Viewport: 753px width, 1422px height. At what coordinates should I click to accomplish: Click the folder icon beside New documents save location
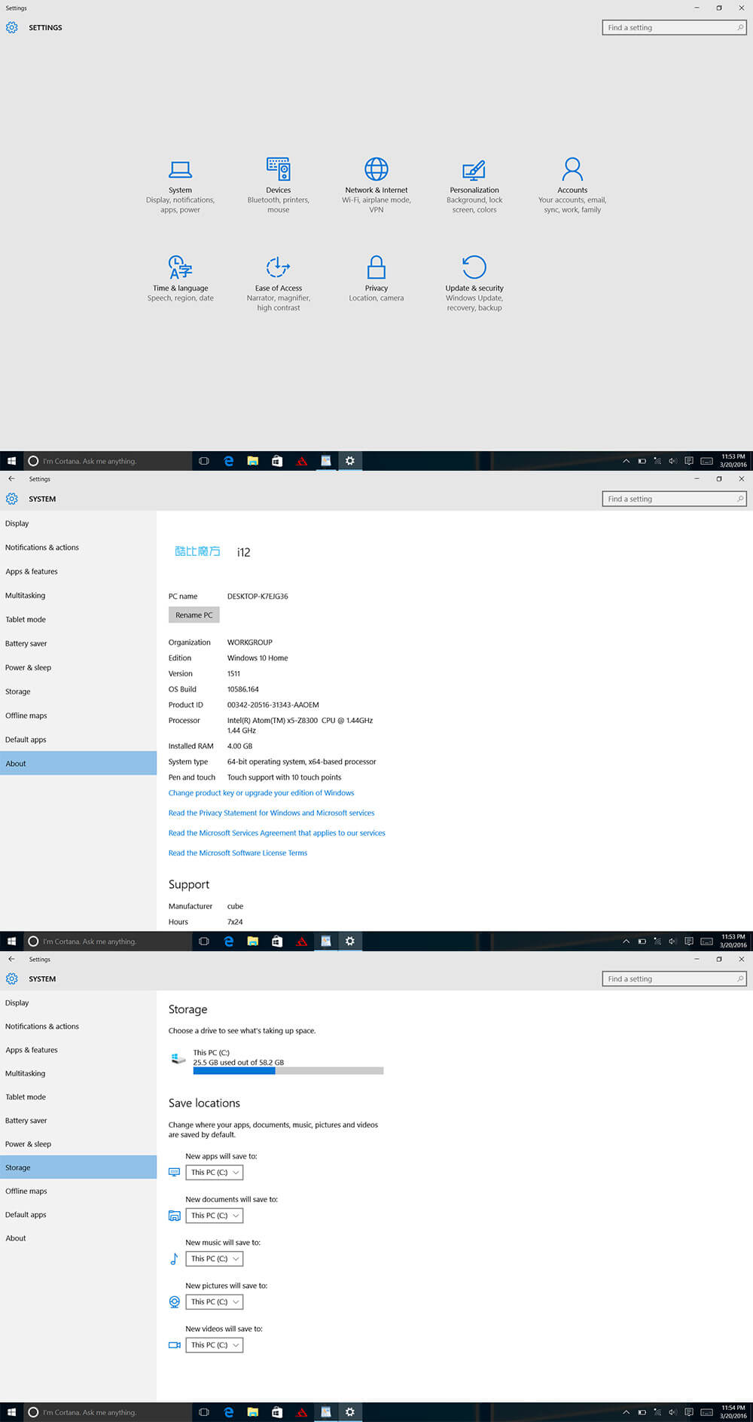(174, 1215)
